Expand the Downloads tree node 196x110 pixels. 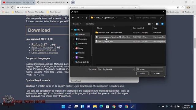[x=73, y=44]
